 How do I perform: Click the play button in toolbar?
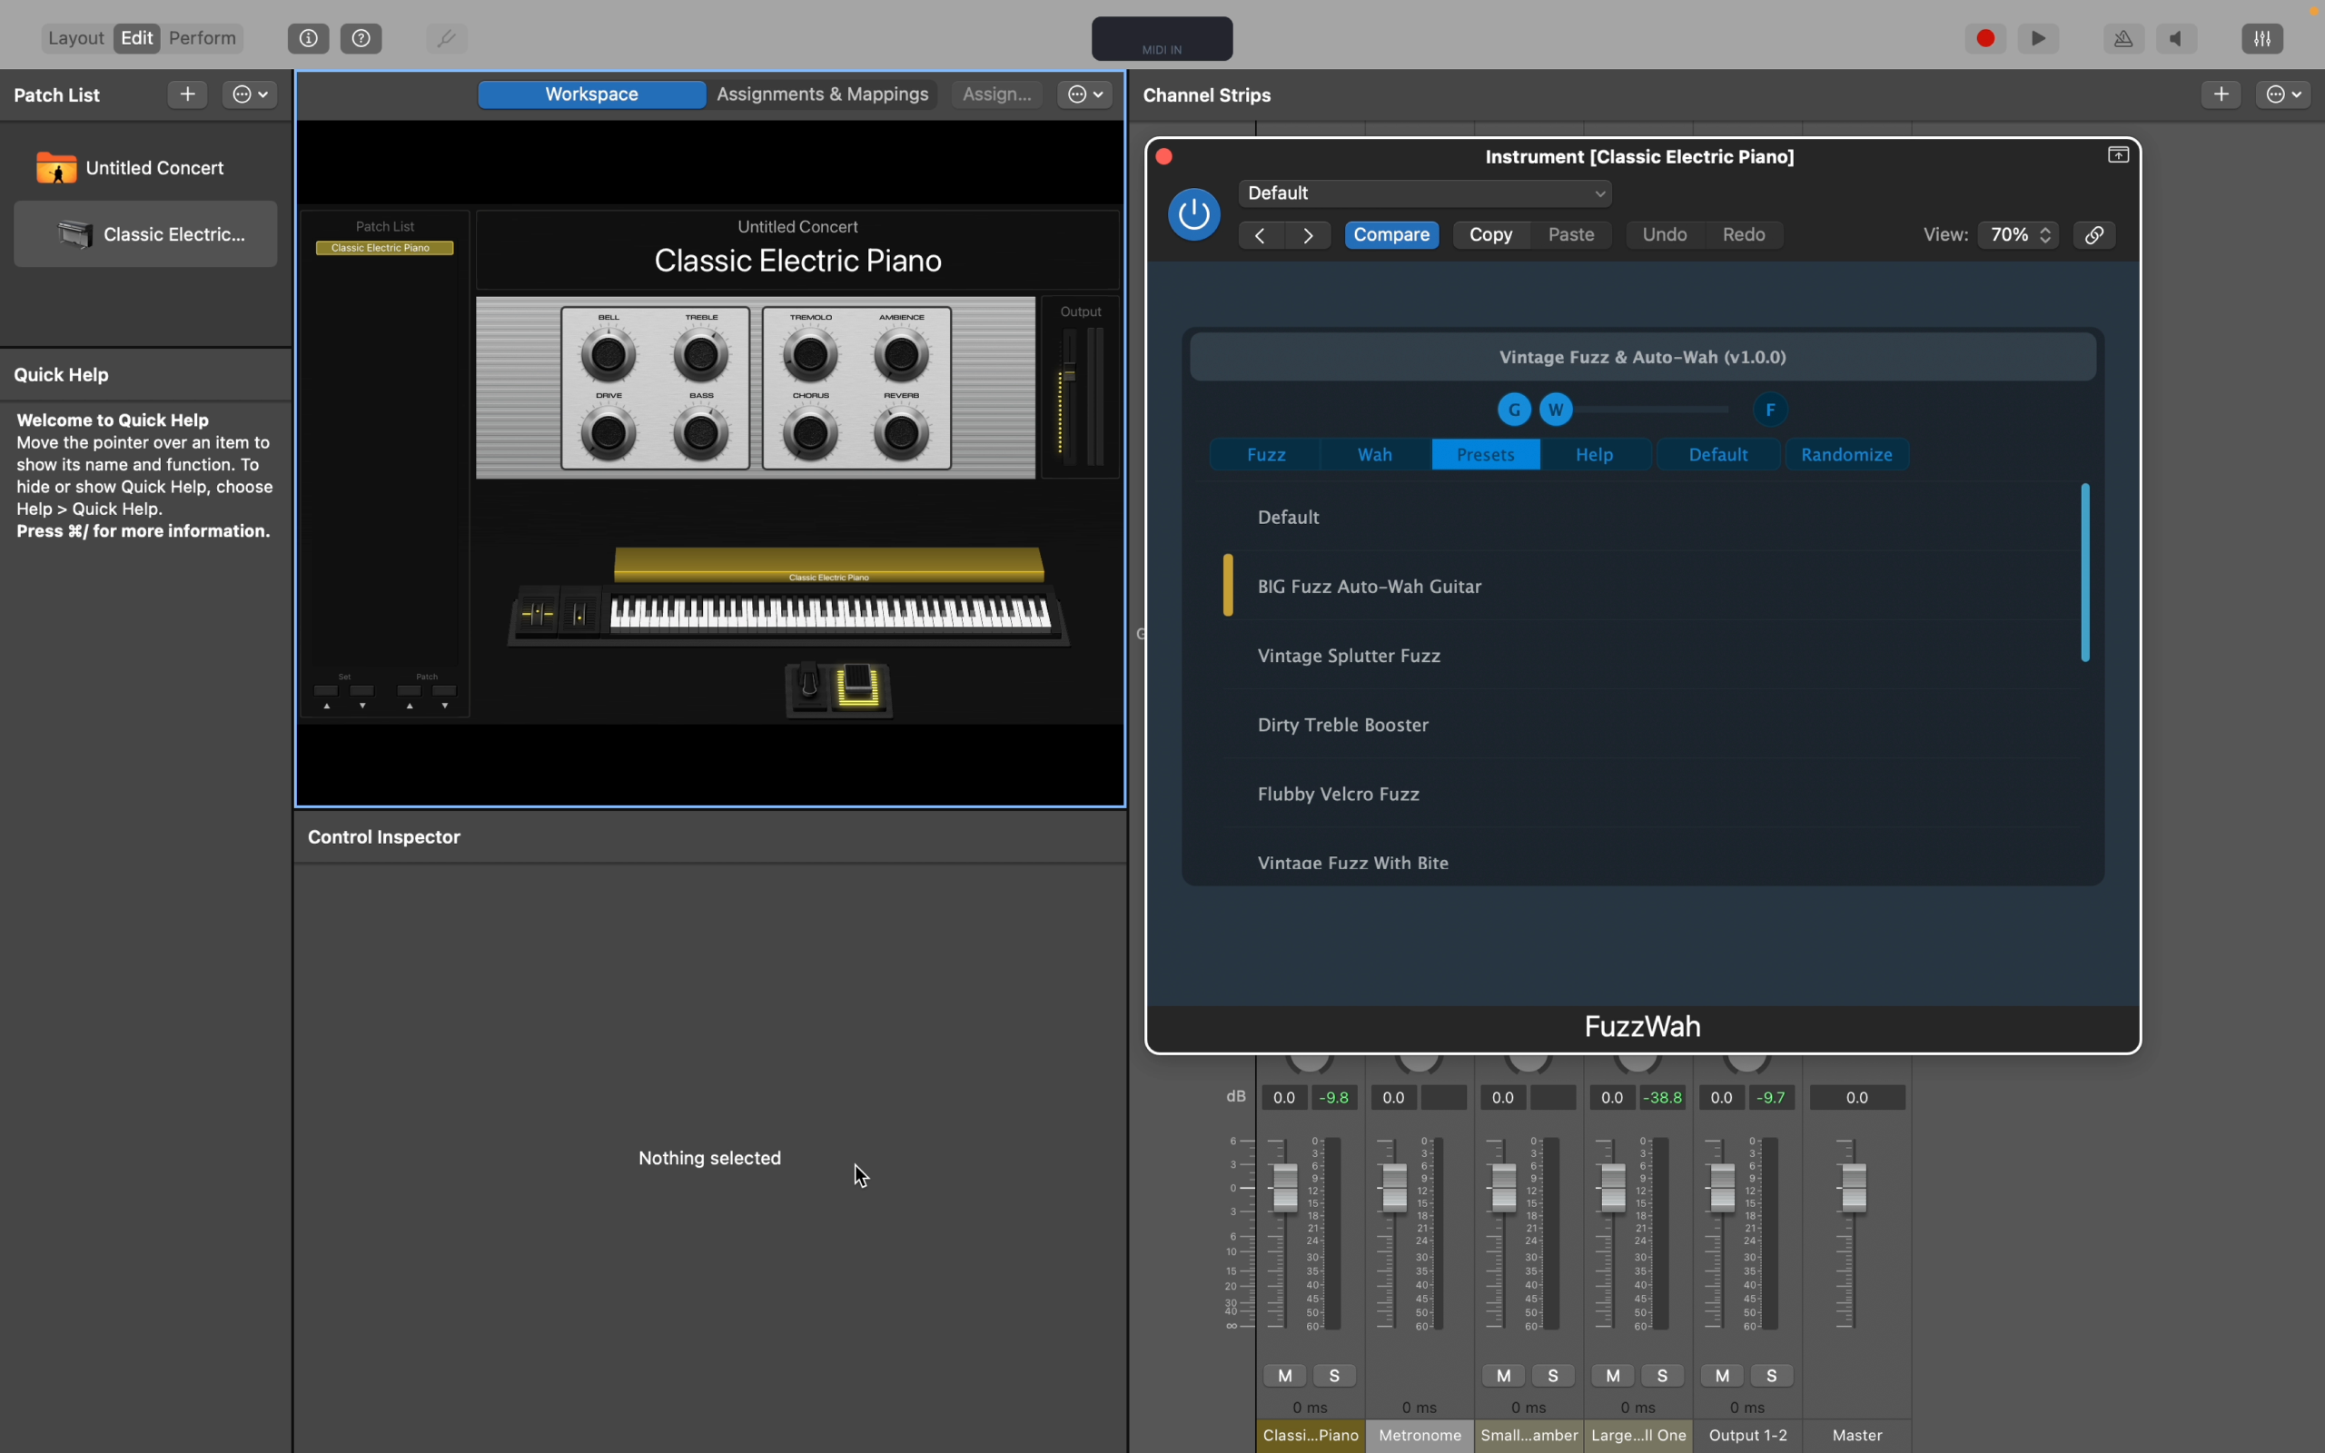(x=2039, y=38)
